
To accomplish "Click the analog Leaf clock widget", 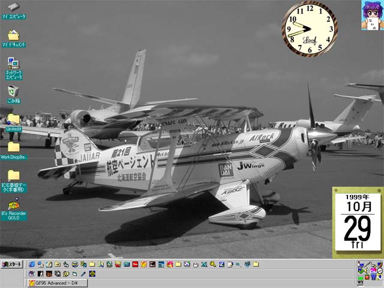I will (310, 28).
